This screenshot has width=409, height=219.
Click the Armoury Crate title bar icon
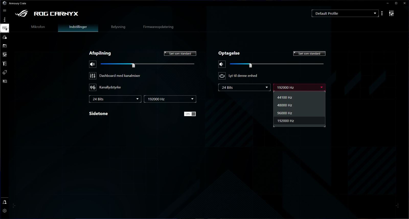4,3
